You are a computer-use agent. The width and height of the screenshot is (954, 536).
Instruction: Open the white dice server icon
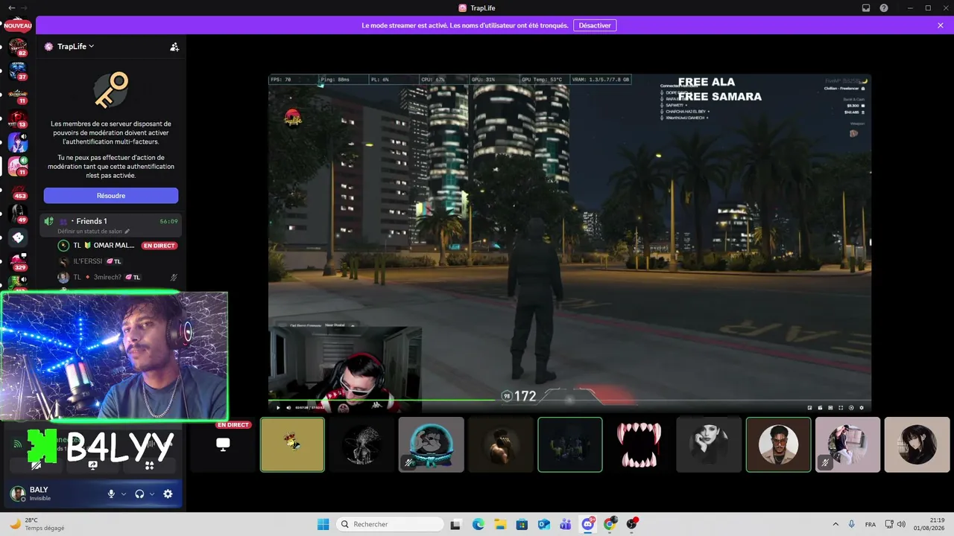[18, 238]
